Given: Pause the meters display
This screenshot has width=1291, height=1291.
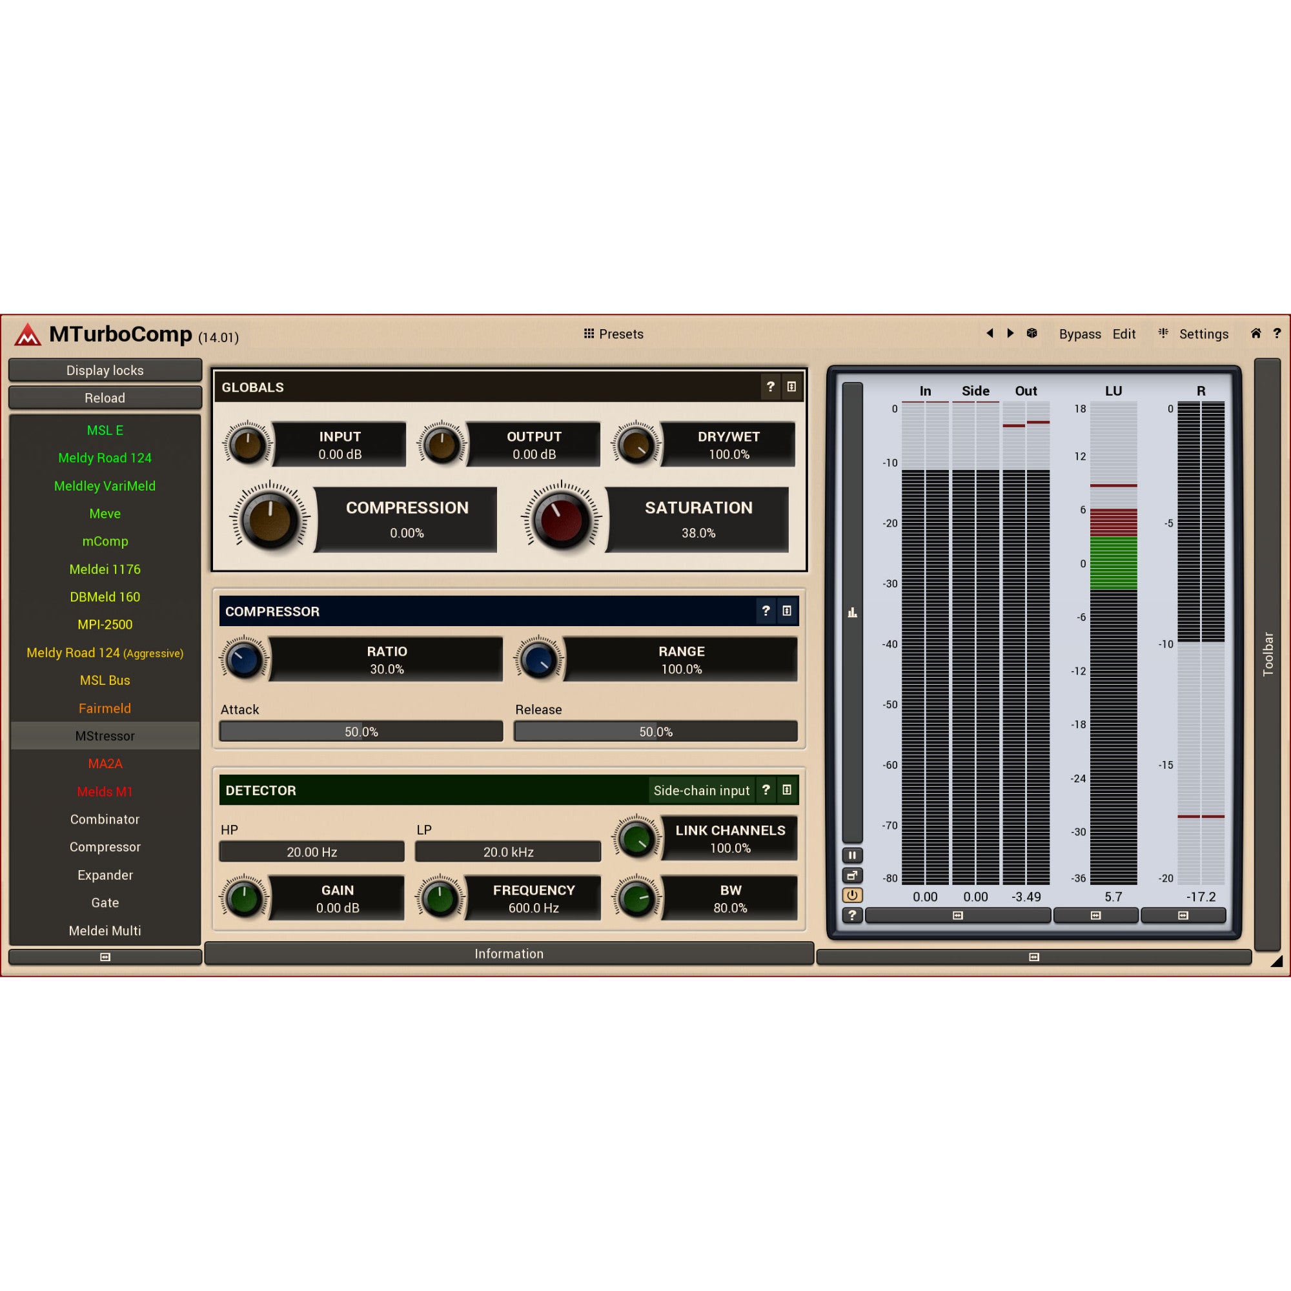Looking at the screenshot, I should click(852, 855).
